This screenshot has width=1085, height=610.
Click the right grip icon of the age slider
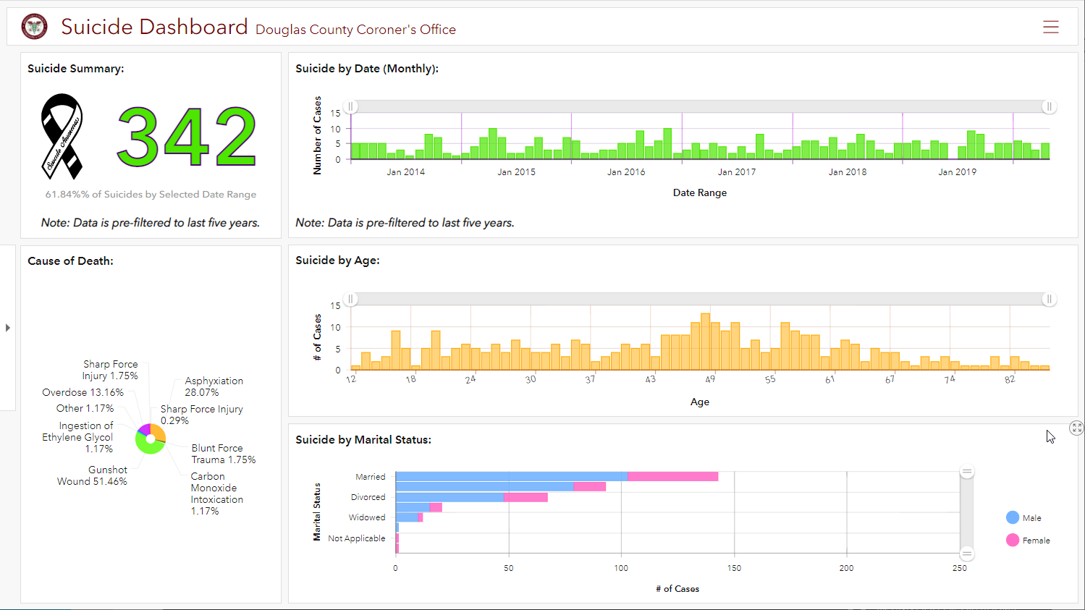1050,299
